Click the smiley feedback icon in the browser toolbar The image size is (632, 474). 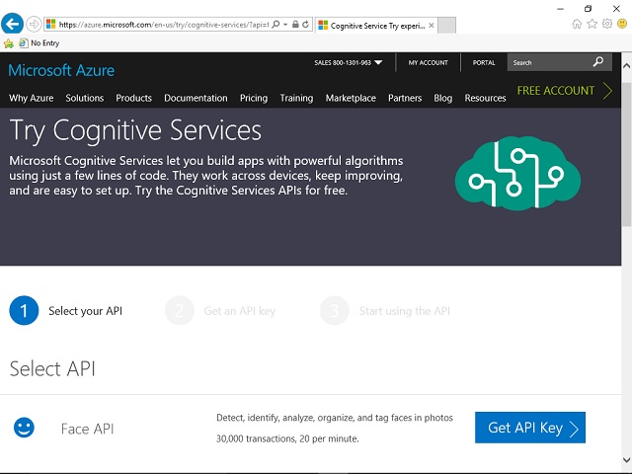click(622, 24)
